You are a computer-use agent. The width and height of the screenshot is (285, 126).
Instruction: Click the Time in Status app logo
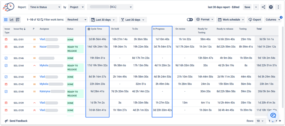click(8, 7)
